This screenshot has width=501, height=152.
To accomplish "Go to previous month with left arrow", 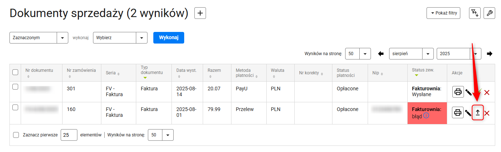I will [x=381, y=54].
